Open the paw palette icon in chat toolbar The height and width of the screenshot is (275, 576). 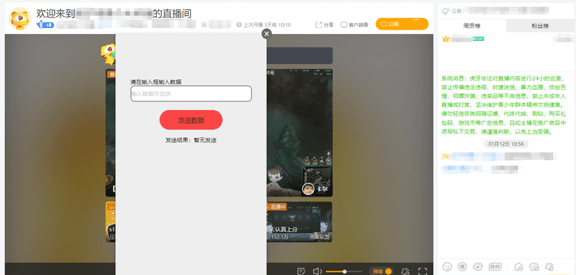click(477, 266)
